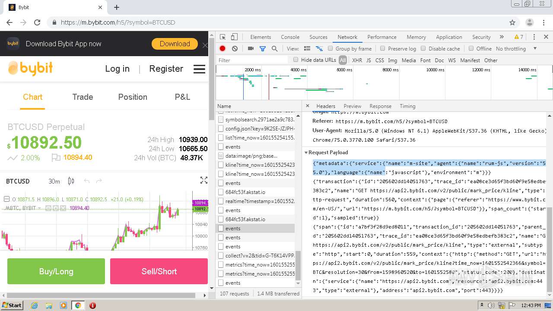Open new browser tab plus button

point(117,7)
